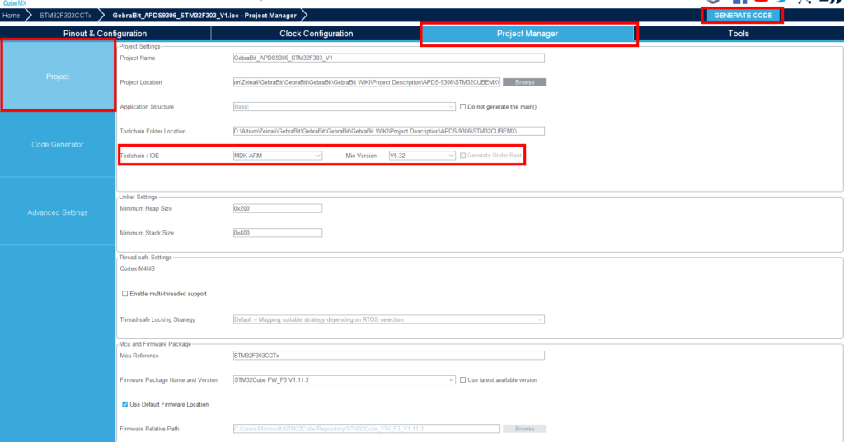This screenshot has width=844, height=442.
Task: Toggle Do not generate the main() checkbox
Action: pyautogui.click(x=463, y=106)
